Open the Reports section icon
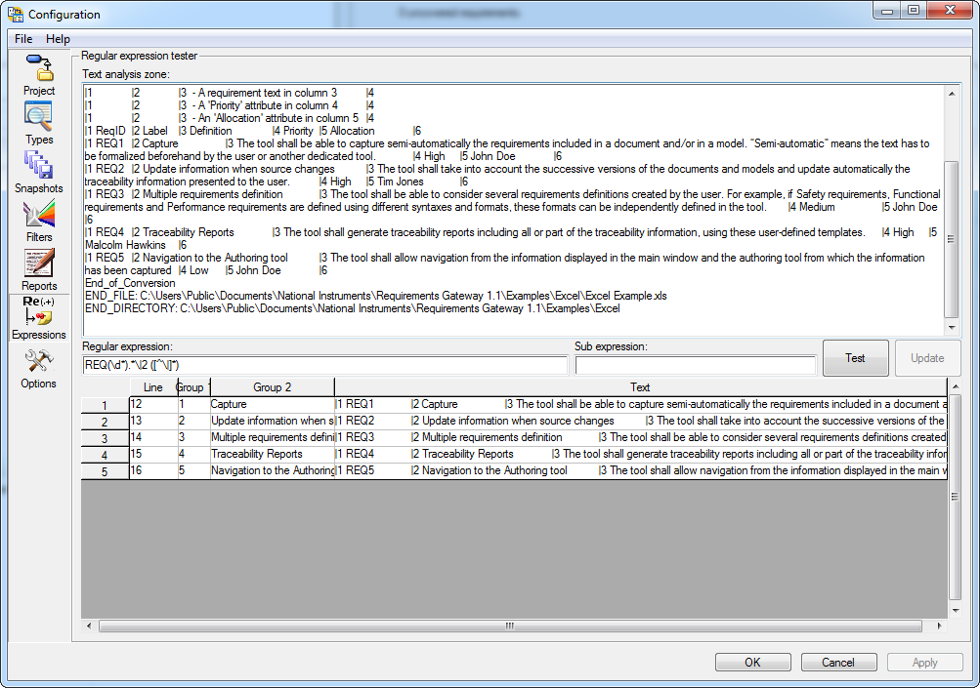This screenshot has height=688, width=980. 39,264
